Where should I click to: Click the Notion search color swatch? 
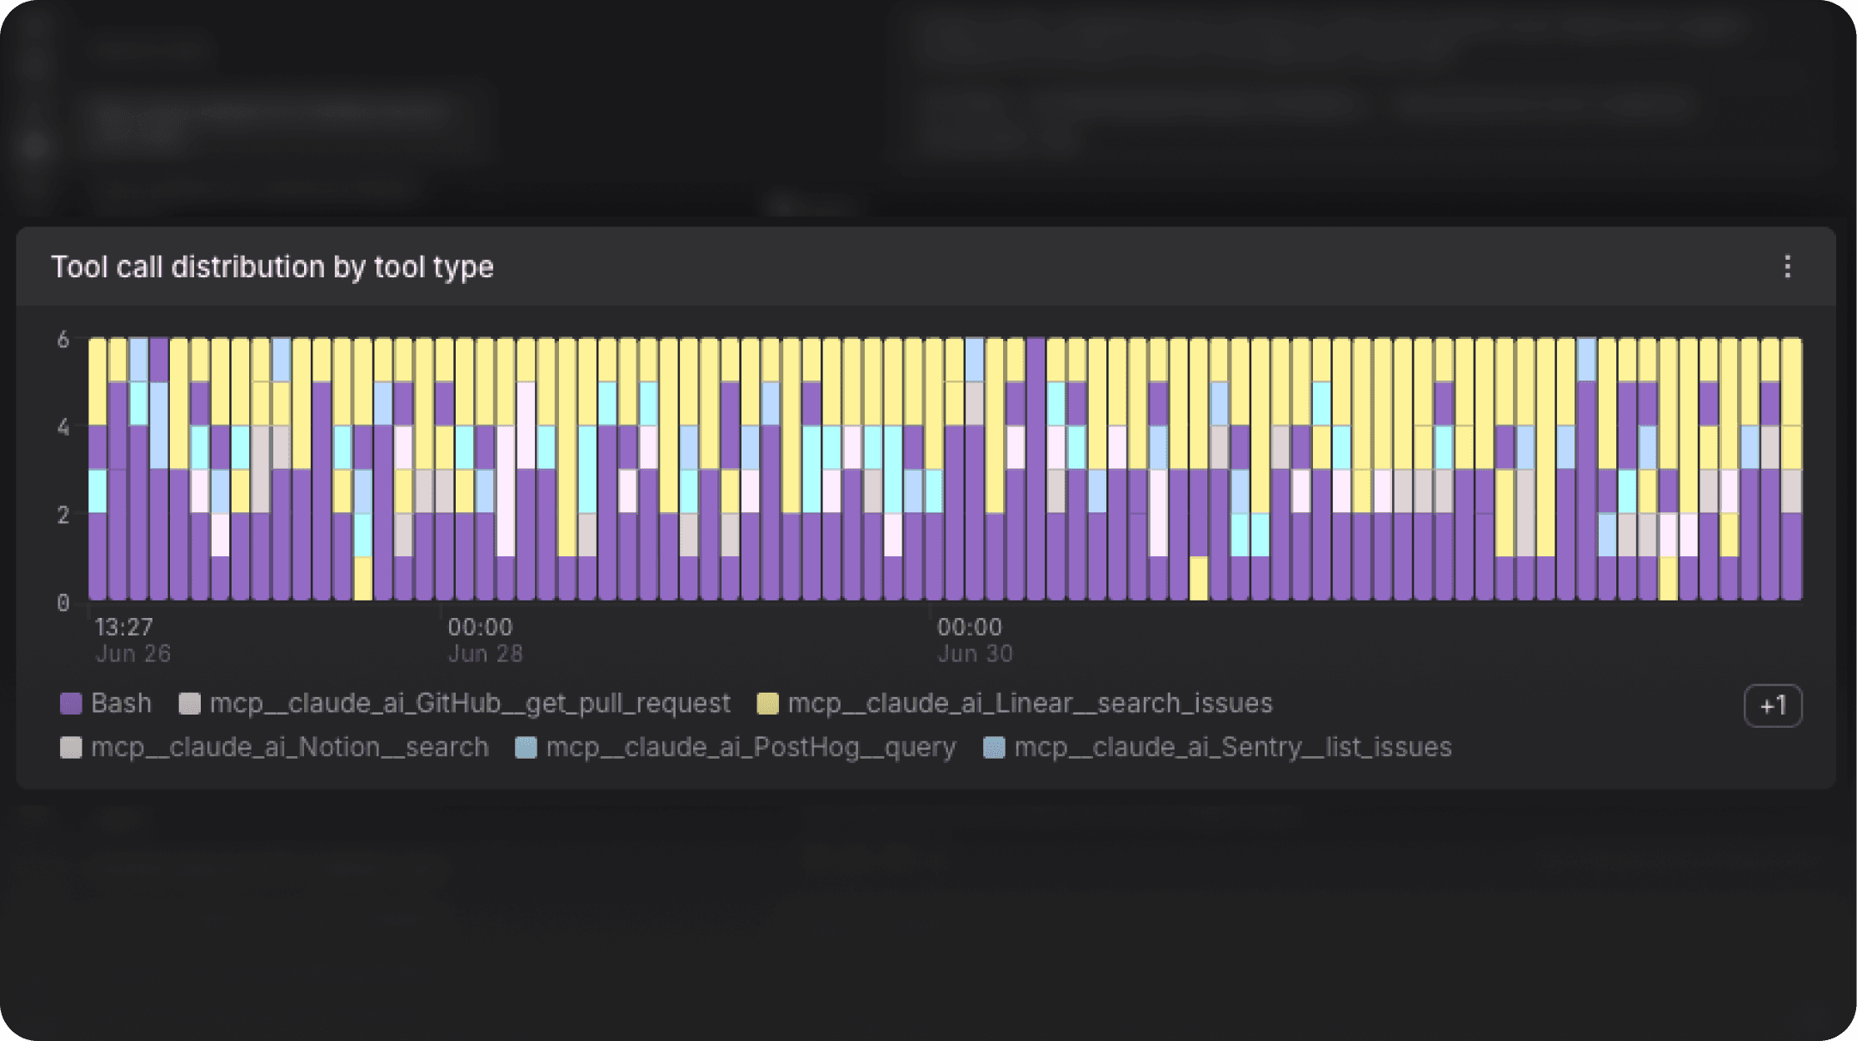coord(71,747)
